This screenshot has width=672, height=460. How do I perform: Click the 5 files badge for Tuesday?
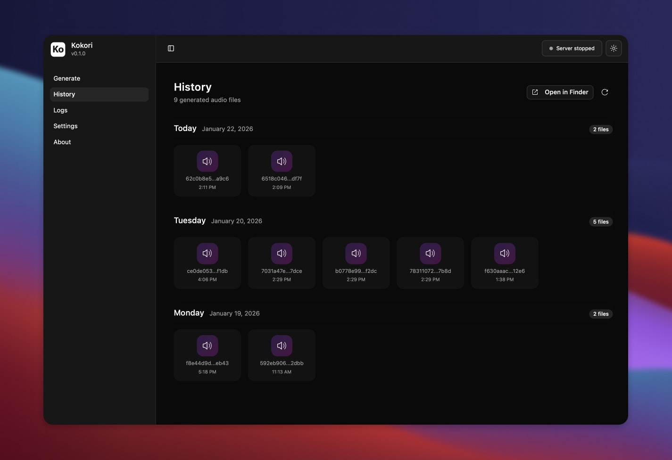[601, 222]
